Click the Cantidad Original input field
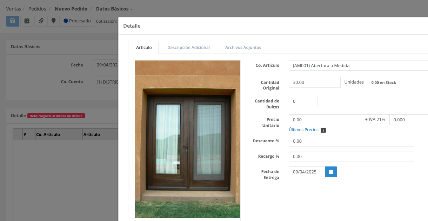Viewport: 428px width, 221px height. pyautogui.click(x=314, y=82)
